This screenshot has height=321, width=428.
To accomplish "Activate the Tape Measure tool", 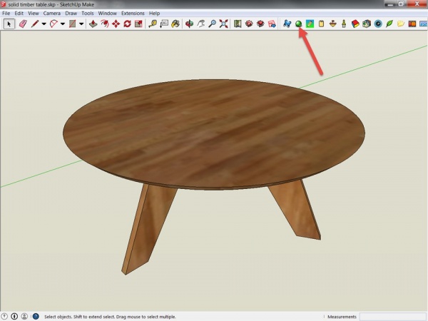I will pyautogui.click(x=153, y=24).
